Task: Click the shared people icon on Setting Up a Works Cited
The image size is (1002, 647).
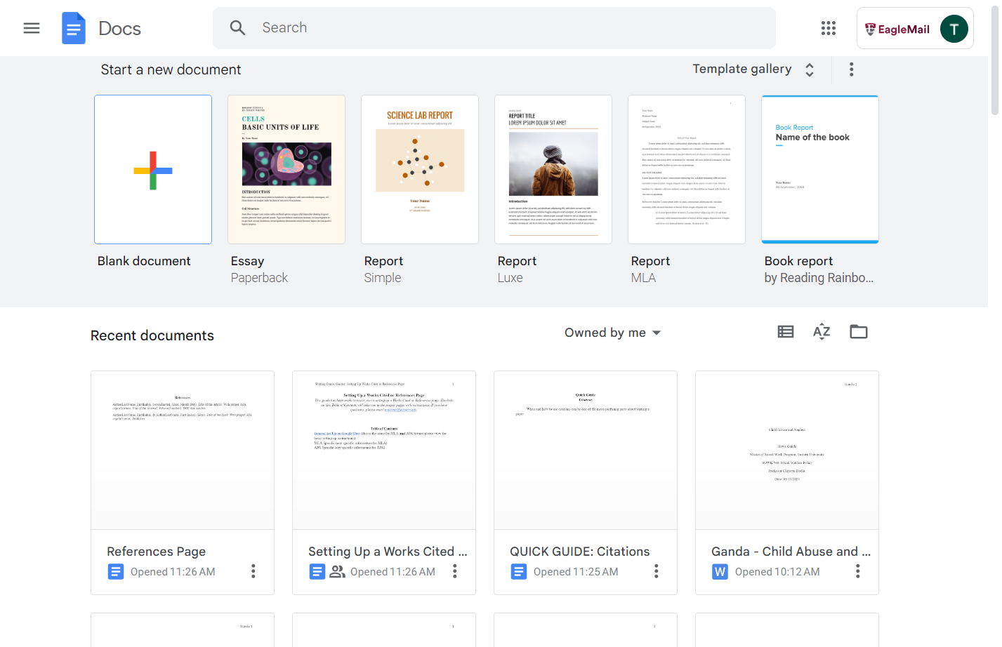Action: pos(338,572)
